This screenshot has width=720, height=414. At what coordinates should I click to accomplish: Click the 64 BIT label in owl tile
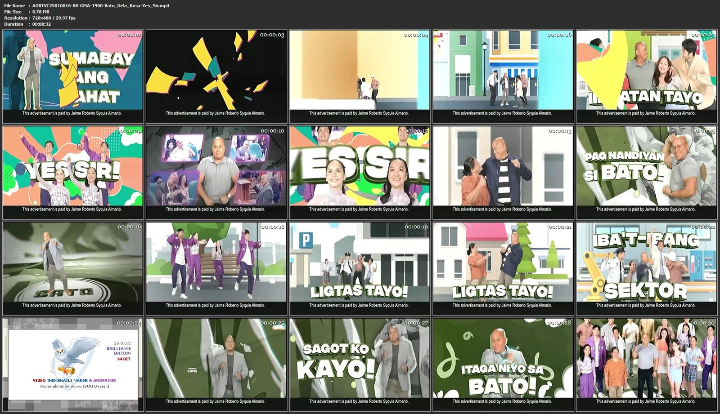124,359
